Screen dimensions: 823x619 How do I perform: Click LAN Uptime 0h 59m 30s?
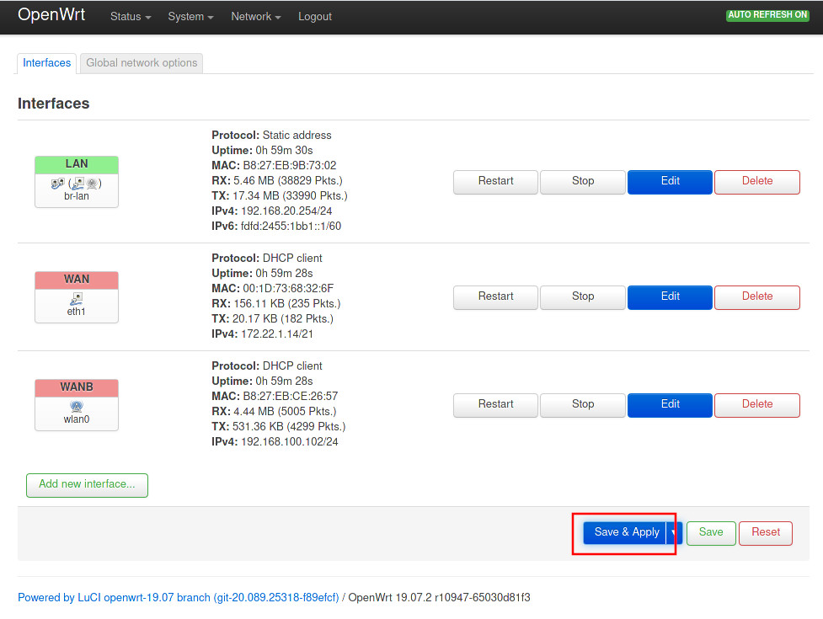(262, 151)
